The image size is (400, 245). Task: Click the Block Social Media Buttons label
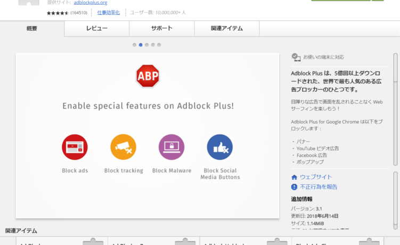(x=220, y=174)
